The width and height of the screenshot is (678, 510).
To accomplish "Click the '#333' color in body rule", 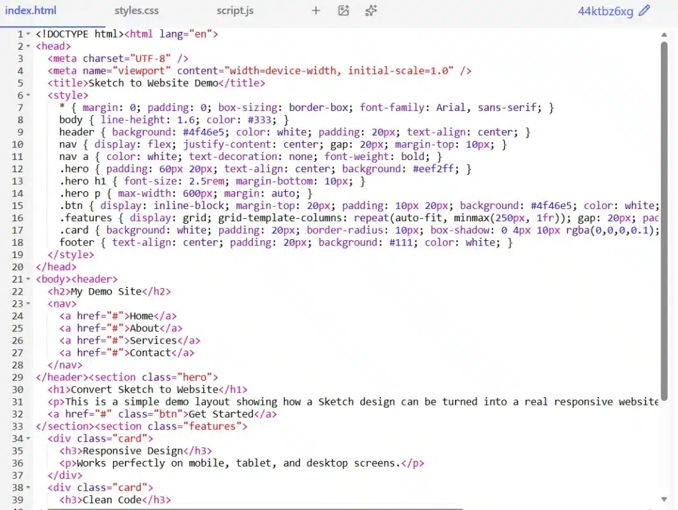I will coord(259,120).
